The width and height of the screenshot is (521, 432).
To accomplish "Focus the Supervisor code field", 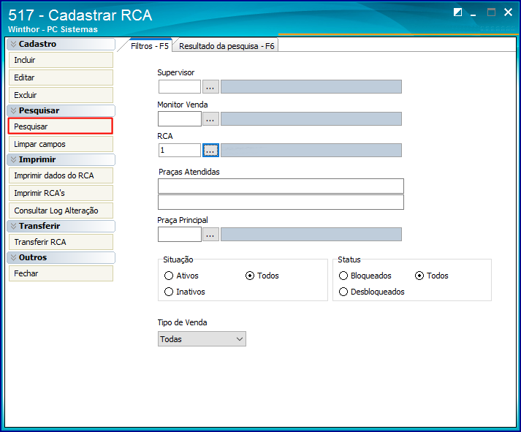I will tap(180, 87).
